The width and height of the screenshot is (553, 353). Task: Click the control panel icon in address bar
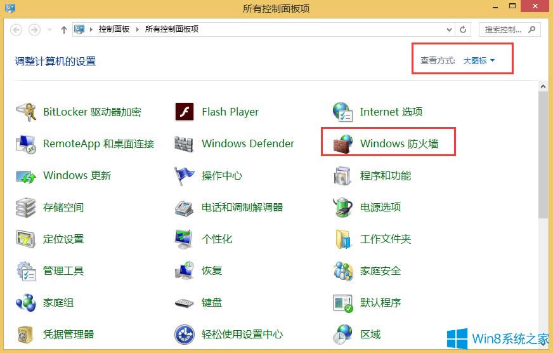(x=79, y=29)
